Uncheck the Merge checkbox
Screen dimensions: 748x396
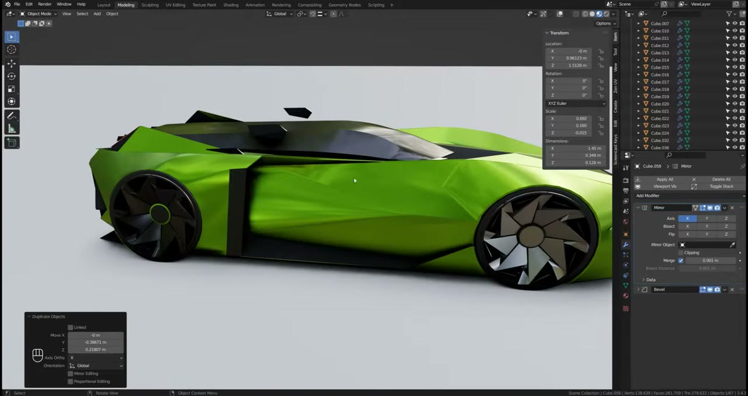[x=681, y=260]
